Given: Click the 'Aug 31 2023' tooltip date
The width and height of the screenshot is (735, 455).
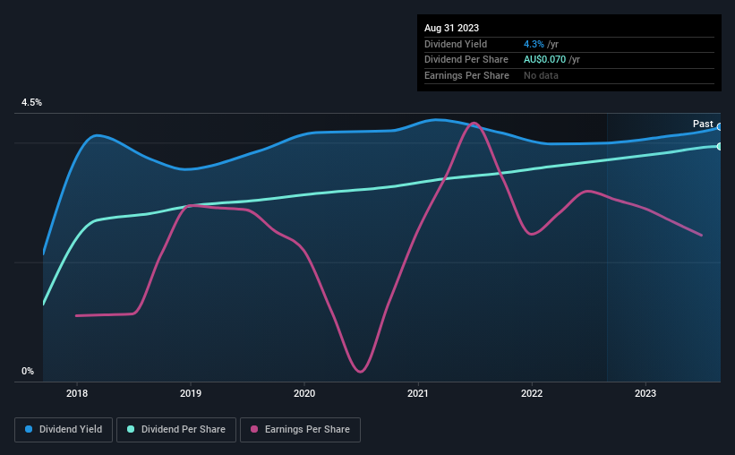Looking at the screenshot, I should (451, 28).
